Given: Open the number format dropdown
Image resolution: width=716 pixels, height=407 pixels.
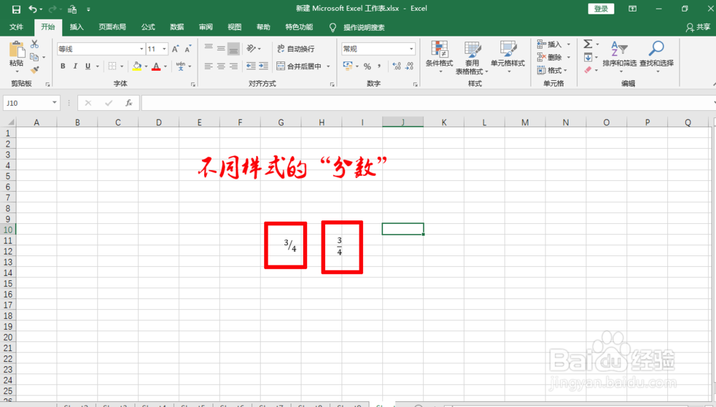Looking at the screenshot, I should click(411, 49).
